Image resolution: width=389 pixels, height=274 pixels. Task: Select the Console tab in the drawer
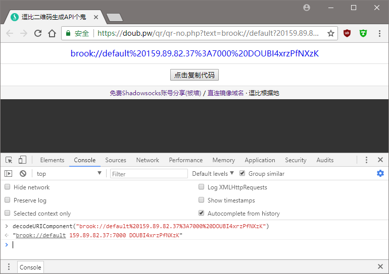30,267
